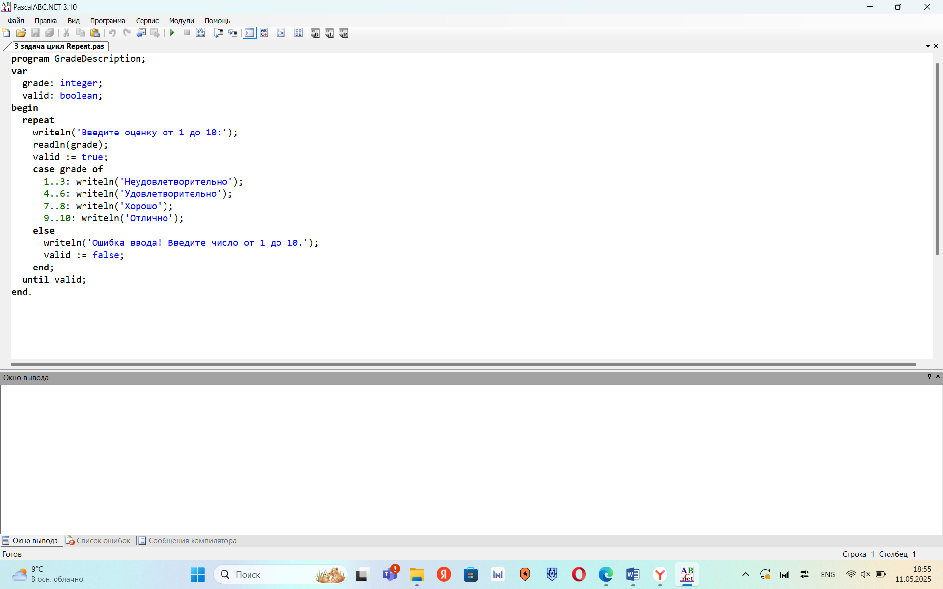Click the 'program GradeDescription;' code line
943x589 pixels.
point(79,59)
